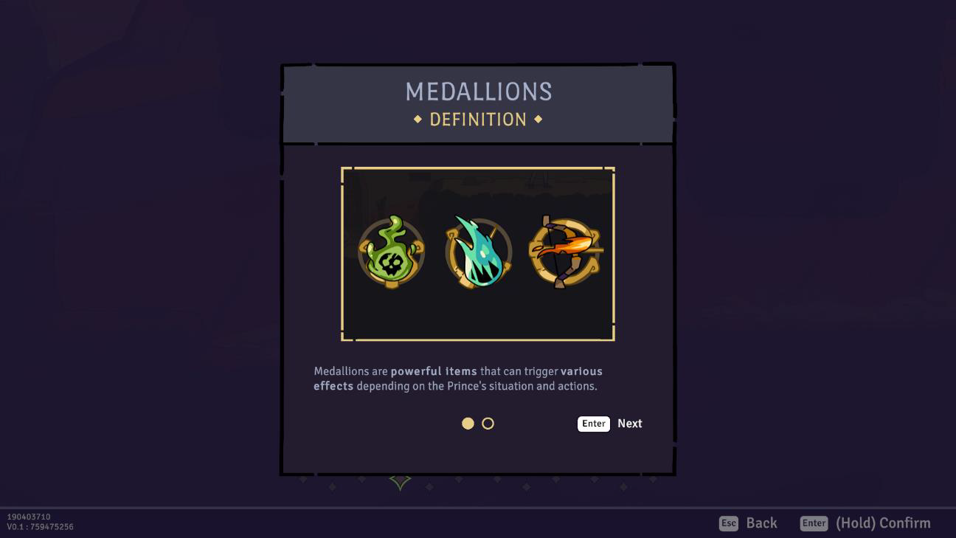
Task: Click the MEDALLIONS title heading
Action: click(479, 92)
